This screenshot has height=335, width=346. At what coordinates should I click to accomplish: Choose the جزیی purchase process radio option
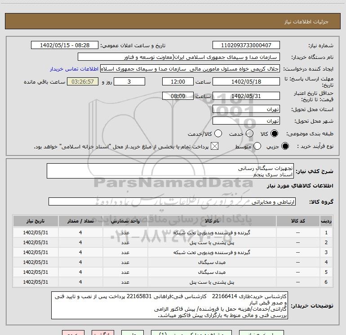(x=285, y=146)
